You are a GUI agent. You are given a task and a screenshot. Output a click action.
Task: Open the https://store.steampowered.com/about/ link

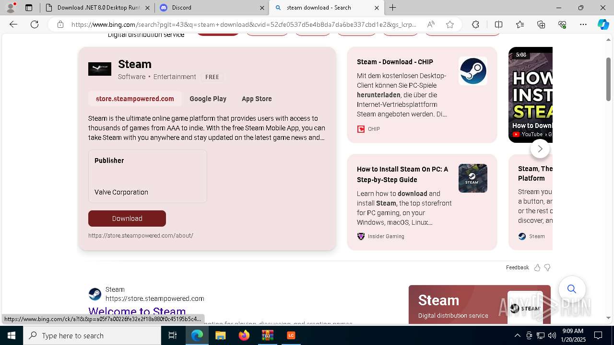pos(141,236)
